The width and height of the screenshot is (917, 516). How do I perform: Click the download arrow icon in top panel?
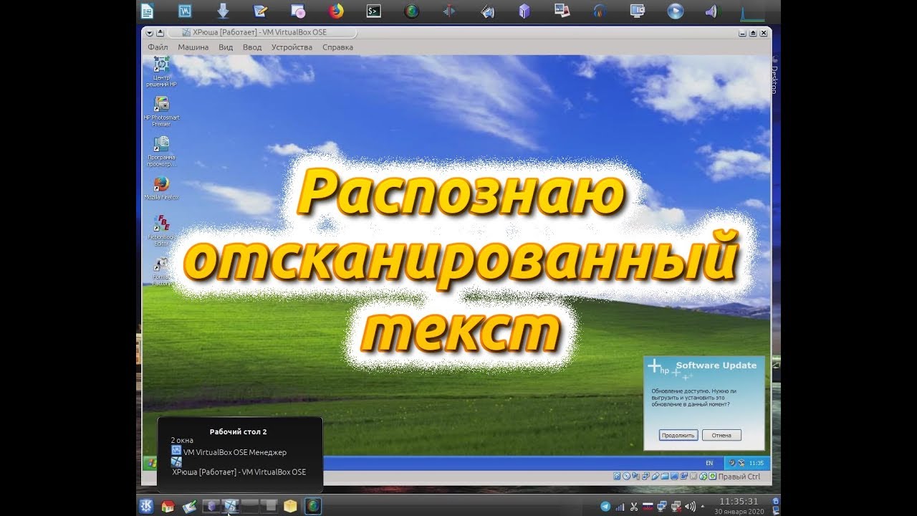coord(223,11)
